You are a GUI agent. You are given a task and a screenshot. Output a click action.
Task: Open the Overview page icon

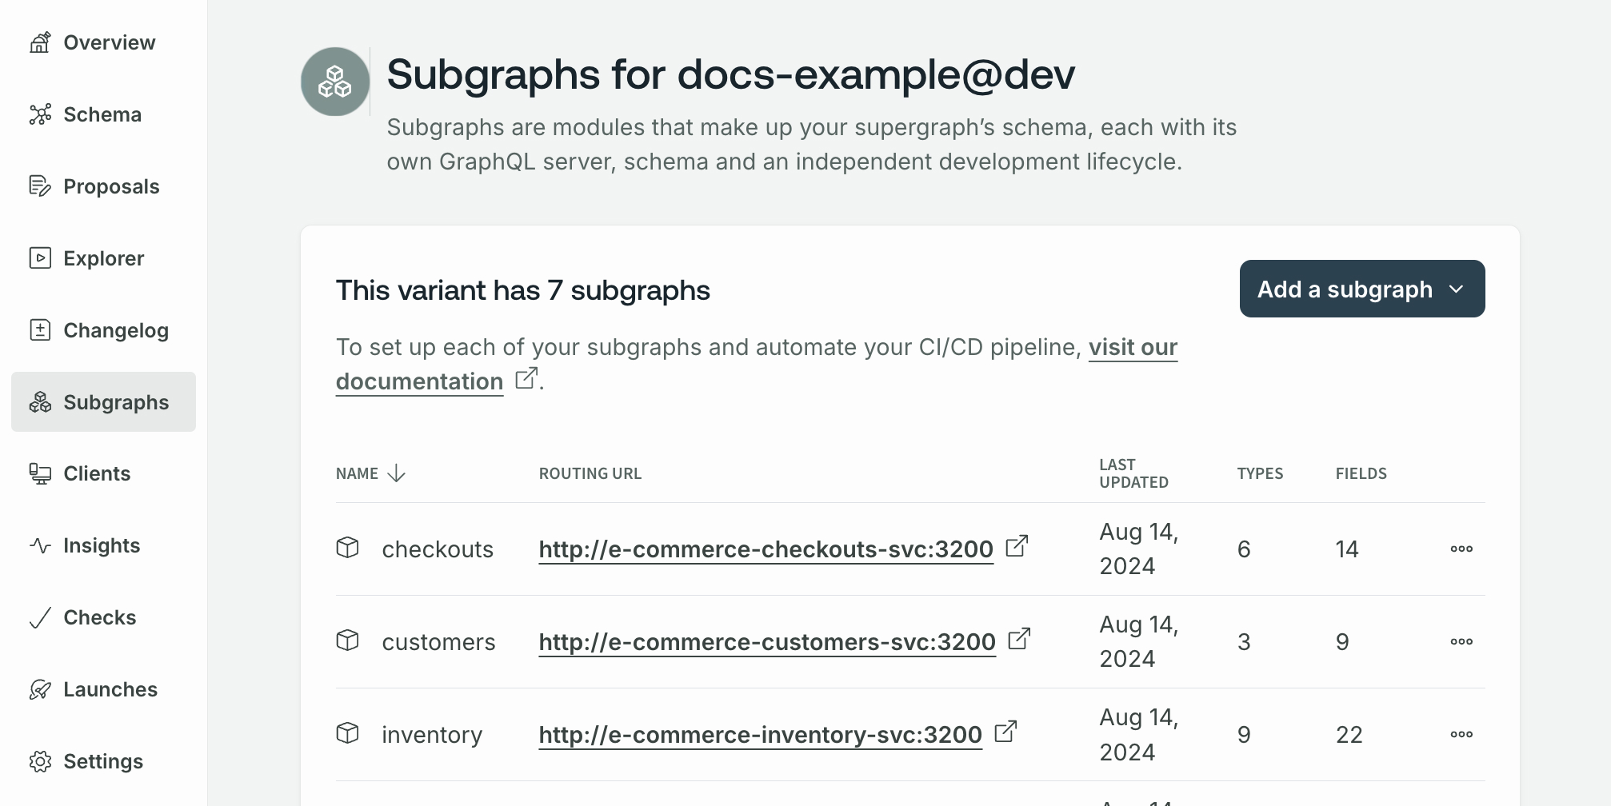[40, 42]
